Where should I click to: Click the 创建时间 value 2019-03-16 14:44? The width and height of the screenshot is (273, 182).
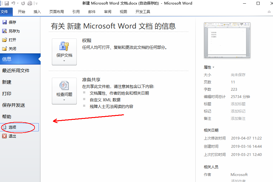click(246, 147)
